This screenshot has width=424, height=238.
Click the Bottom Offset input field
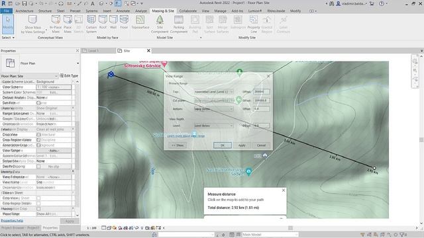tap(262, 109)
